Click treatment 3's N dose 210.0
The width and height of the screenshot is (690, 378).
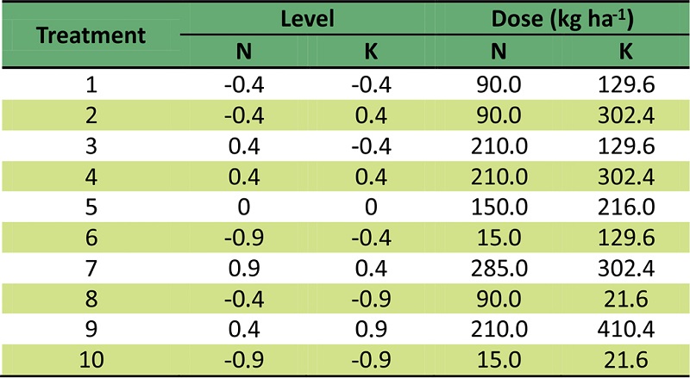499,146
